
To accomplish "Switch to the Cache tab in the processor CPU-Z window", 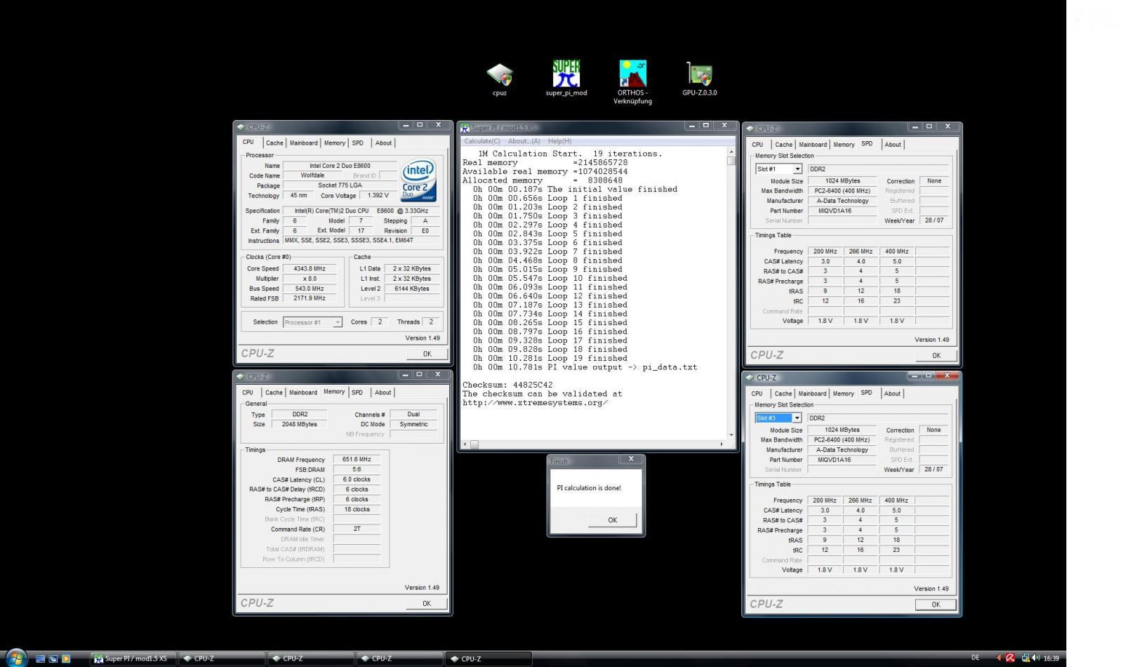I will click(x=274, y=143).
